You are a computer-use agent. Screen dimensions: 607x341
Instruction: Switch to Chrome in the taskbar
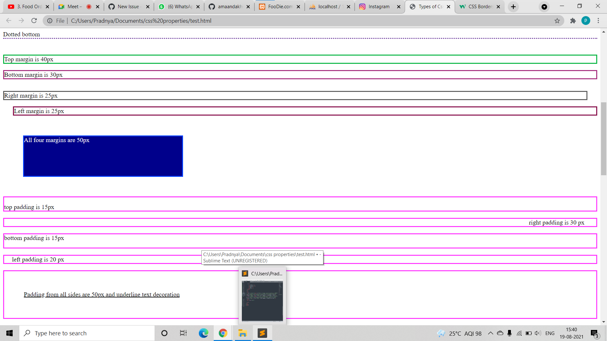[x=223, y=333]
